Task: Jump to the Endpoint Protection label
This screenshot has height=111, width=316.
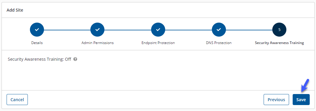Action: pyautogui.click(x=158, y=43)
